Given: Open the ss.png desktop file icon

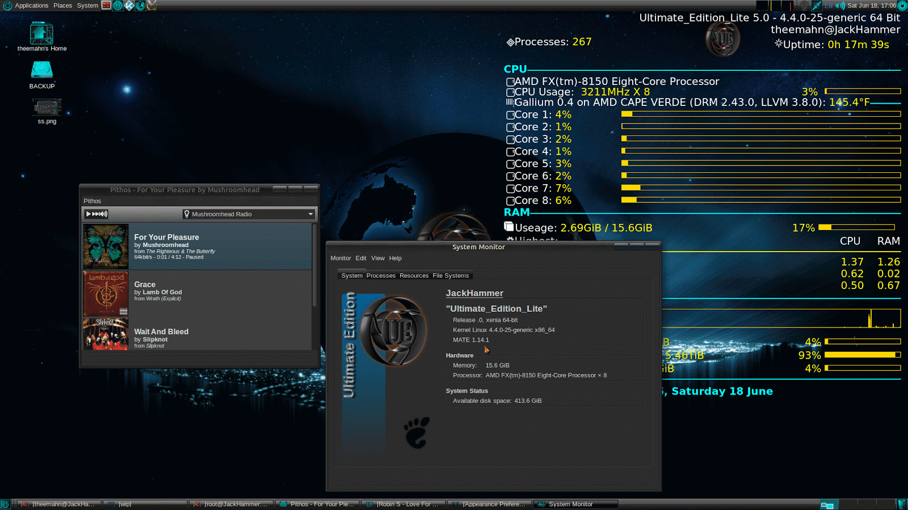Looking at the screenshot, I should [47, 112].
